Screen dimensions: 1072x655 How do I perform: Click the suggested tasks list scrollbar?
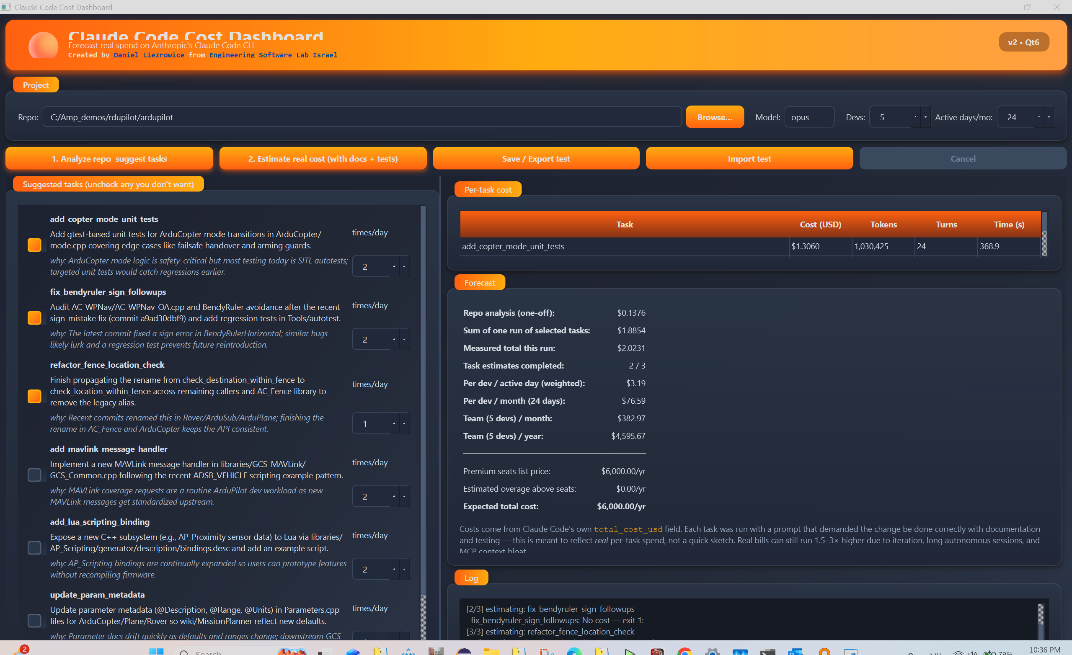423,422
